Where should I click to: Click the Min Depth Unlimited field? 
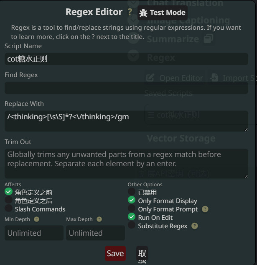[x=34, y=233]
